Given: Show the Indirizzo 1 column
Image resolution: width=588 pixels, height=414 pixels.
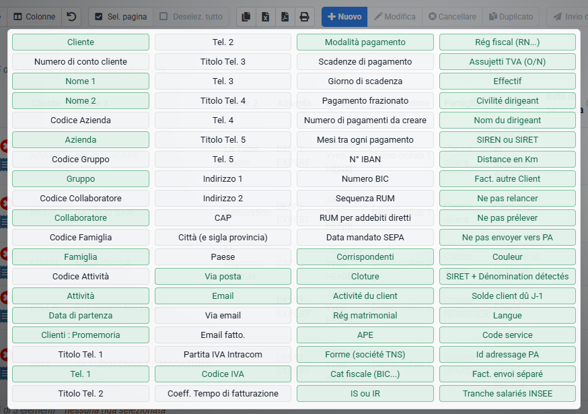Looking at the screenshot, I should click(x=223, y=178).
